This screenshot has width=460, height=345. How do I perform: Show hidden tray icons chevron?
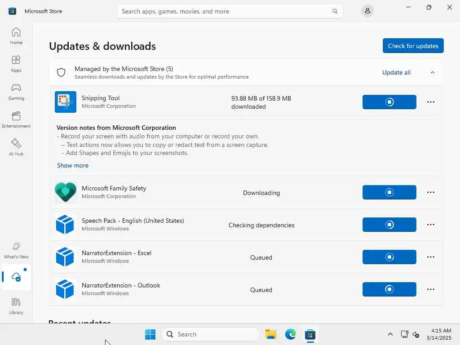[x=390, y=334]
